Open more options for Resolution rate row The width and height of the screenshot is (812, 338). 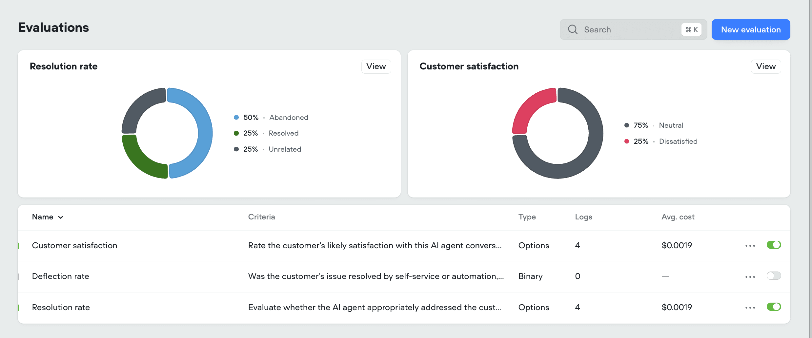(750, 308)
